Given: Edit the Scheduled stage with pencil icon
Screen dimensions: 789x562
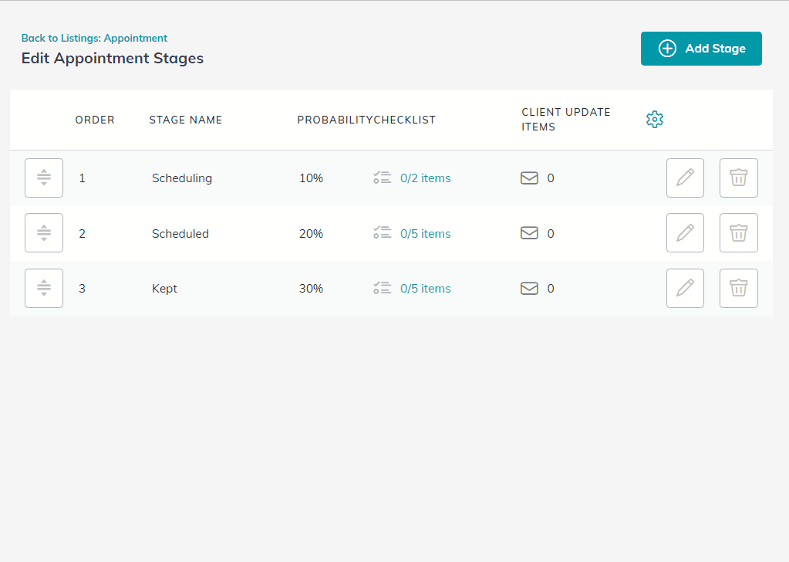Looking at the screenshot, I should [x=685, y=232].
